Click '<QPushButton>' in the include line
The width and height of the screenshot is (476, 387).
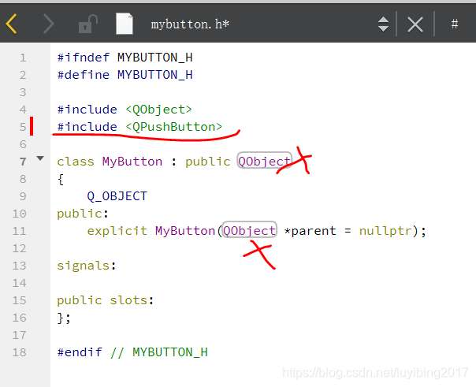point(173,127)
